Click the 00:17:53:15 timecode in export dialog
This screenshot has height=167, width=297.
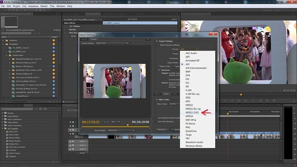[91, 122]
